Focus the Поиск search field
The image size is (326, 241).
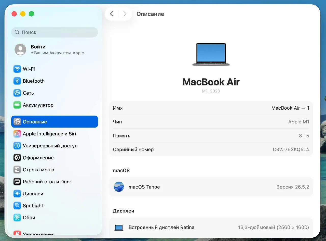tap(55, 32)
